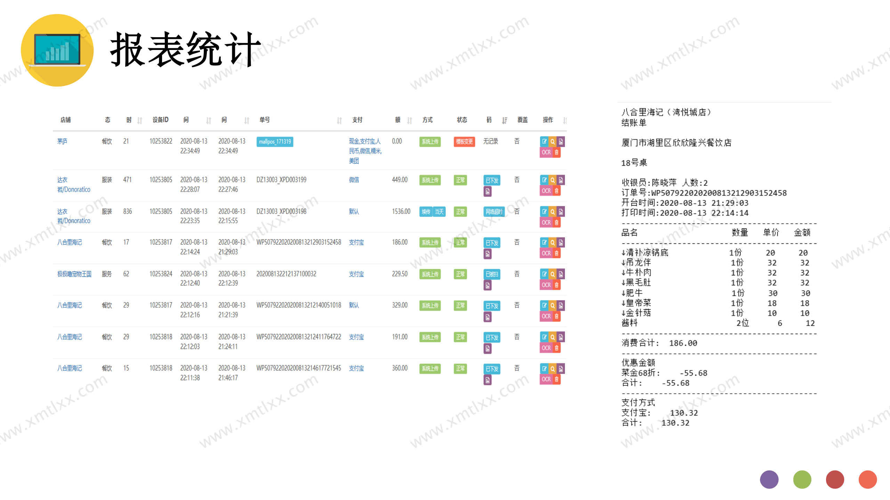View image under 已被扫 badge on 229.50 row
The image size is (890, 500).
pos(488,286)
